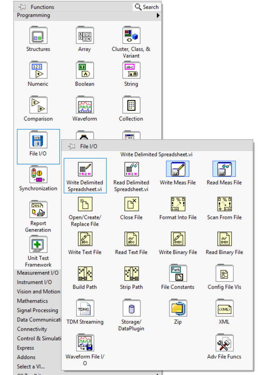
Task: Open the Structures palette icon
Action: click(x=38, y=36)
